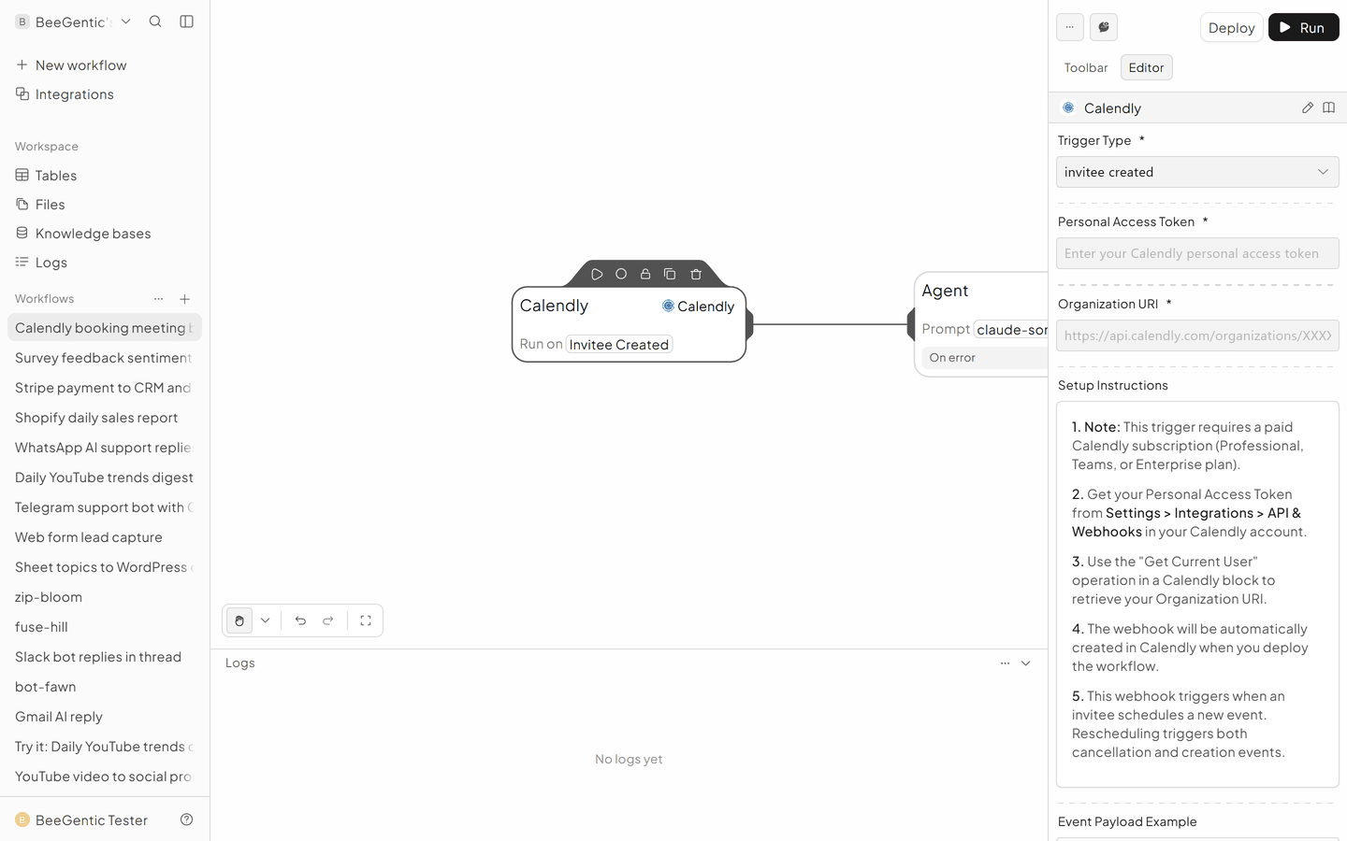Delete the Calendly block
This screenshot has width=1347, height=841.
tap(696, 274)
